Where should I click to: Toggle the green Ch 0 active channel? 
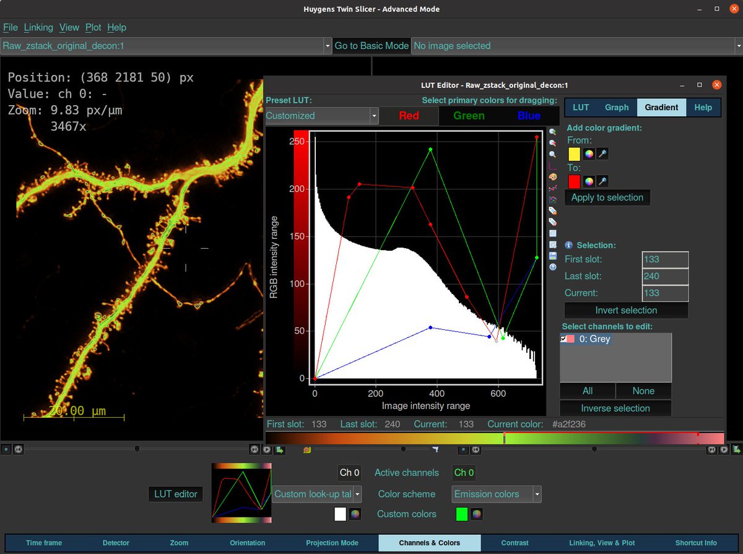click(464, 473)
